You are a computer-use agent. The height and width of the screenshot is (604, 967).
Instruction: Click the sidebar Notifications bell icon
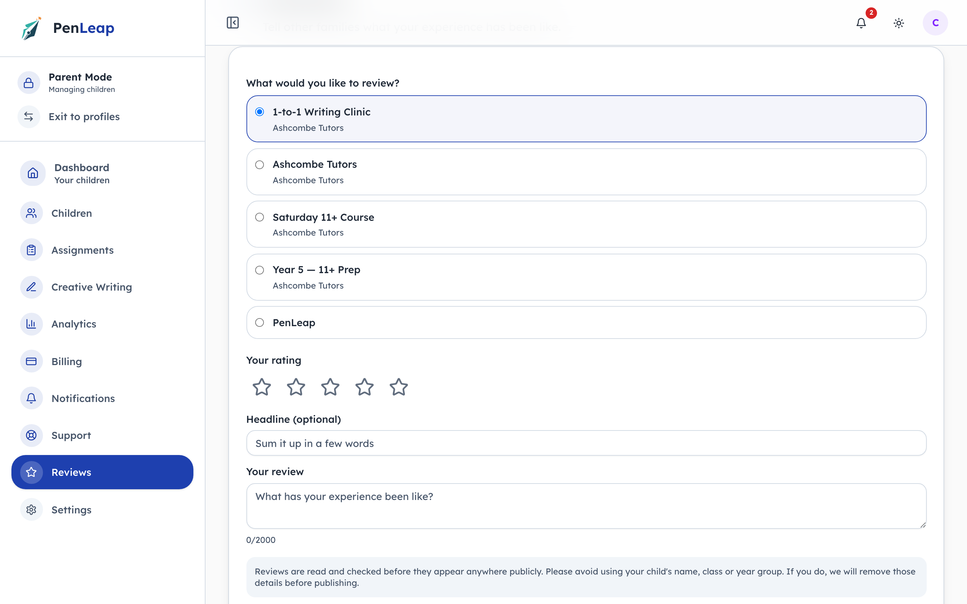(x=31, y=398)
